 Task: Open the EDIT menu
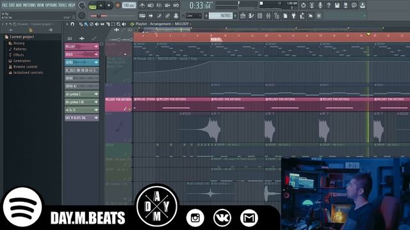[12, 5]
